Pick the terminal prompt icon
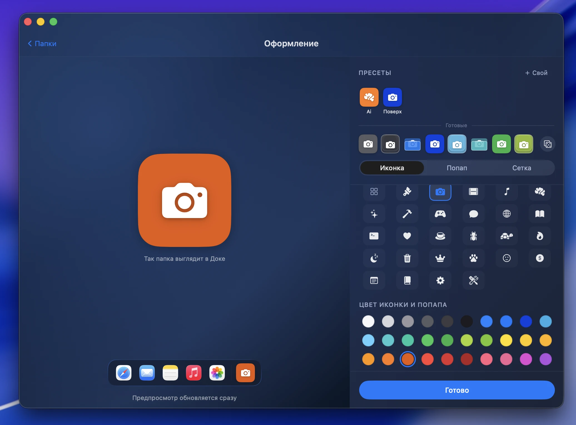576x425 pixels. point(374,236)
